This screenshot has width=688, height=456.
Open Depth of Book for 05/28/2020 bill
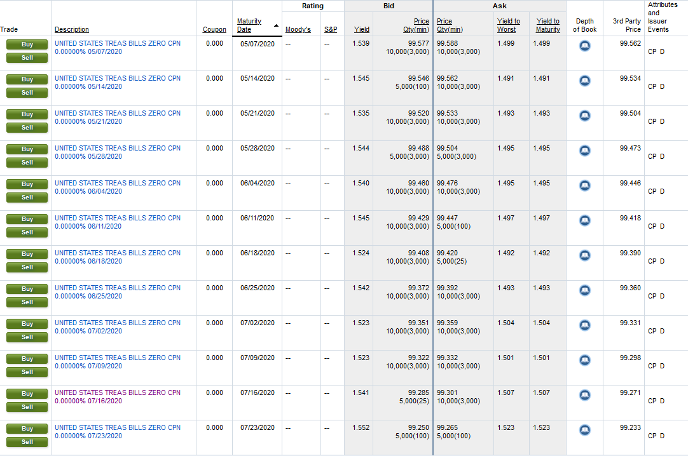point(584,151)
